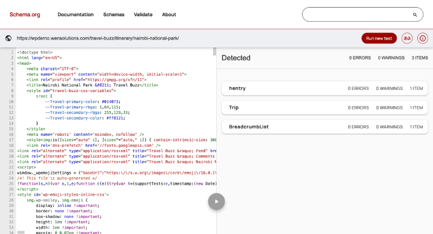Click the magnifier search icon
This screenshot has width=433, height=234.
[x=415, y=15]
